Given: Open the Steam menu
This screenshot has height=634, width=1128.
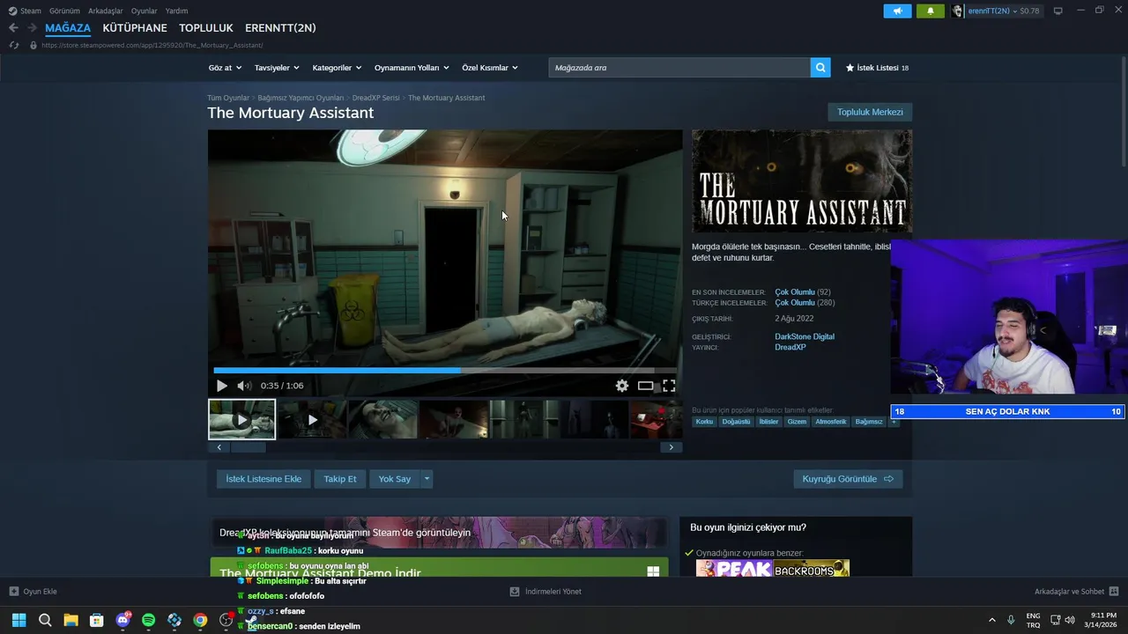Looking at the screenshot, I should pyautogui.click(x=26, y=11).
